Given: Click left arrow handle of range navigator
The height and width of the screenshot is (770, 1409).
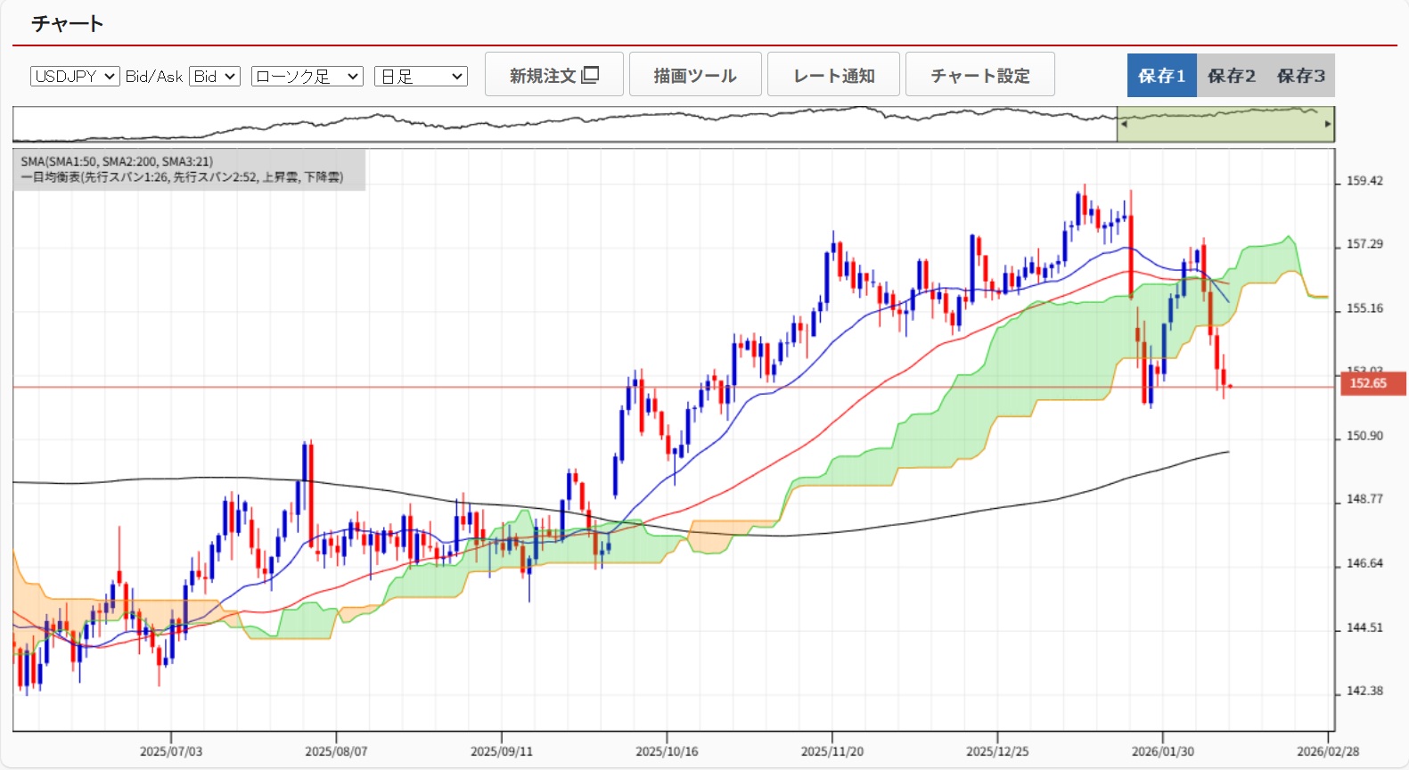Looking at the screenshot, I should click(x=1124, y=124).
